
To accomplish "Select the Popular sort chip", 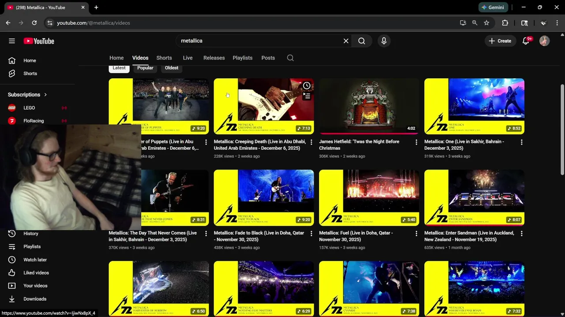I will (145, 68).
